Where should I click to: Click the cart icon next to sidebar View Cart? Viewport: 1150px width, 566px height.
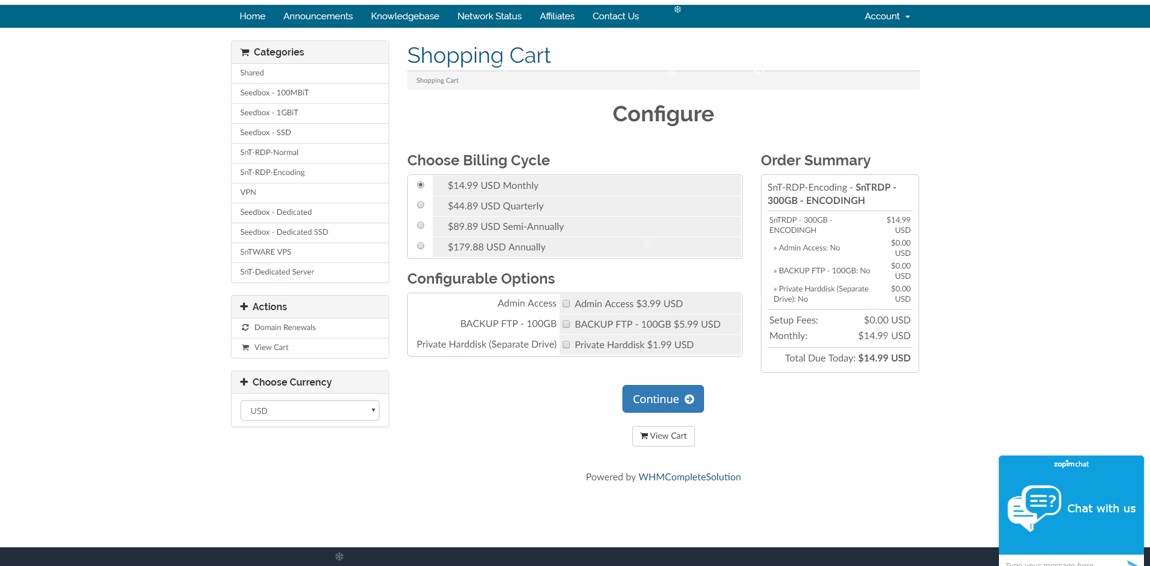(x=245, y=347)
